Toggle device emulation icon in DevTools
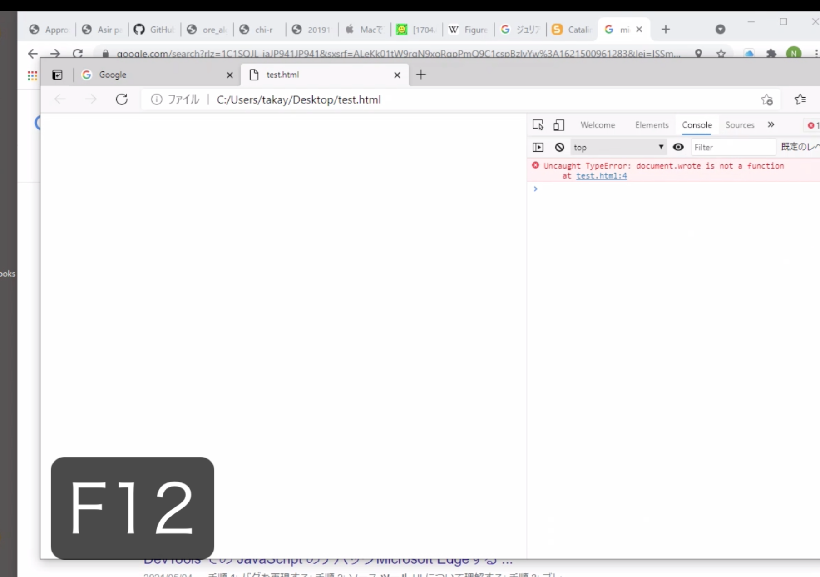This screenshot has height=577, width=820. pos(559,124)
